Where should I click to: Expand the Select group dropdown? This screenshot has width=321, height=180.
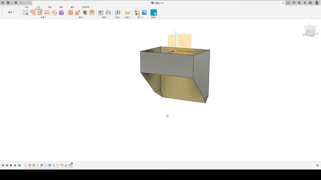coord(154,17)
